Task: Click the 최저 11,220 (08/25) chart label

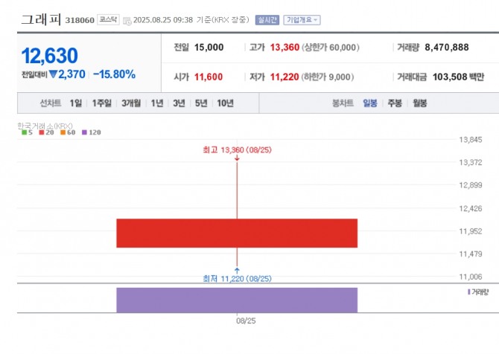Action: click(237, 279)
